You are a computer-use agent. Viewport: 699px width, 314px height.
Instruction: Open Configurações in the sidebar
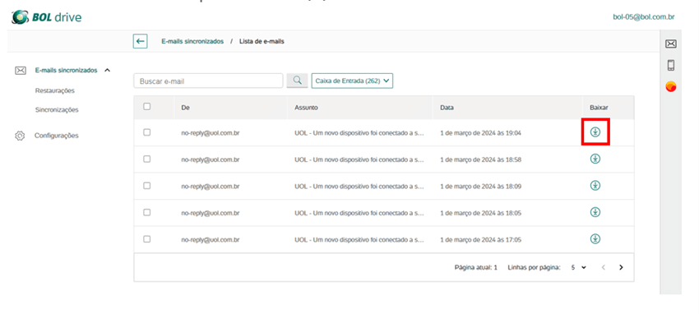(x=57, y=136)
